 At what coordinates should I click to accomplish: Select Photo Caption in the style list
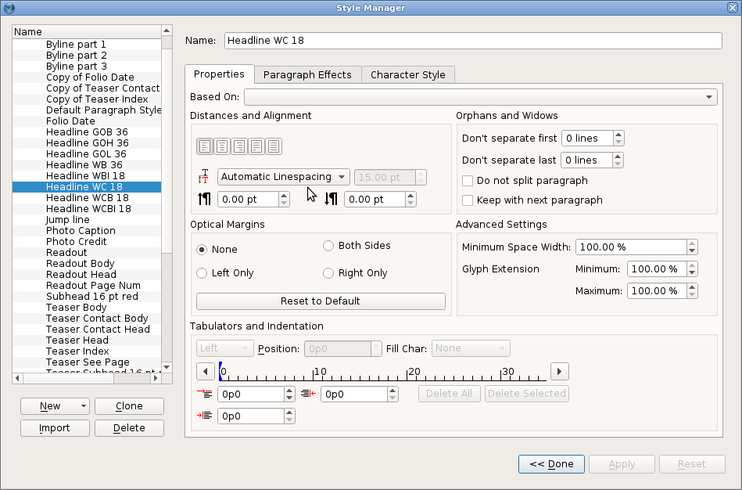[81, 231]
